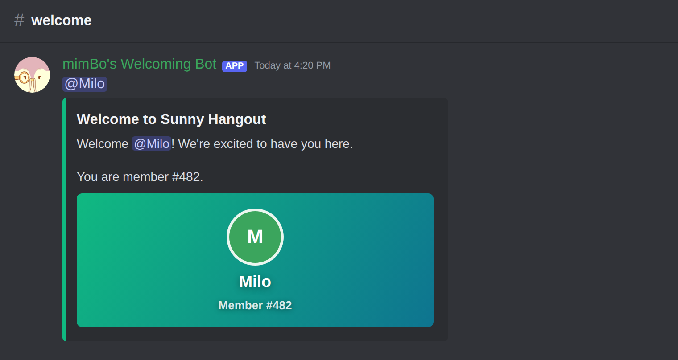Click the Welcome to Sunny Hangout embed title
The image size is (678, 360).
(171, 119)
